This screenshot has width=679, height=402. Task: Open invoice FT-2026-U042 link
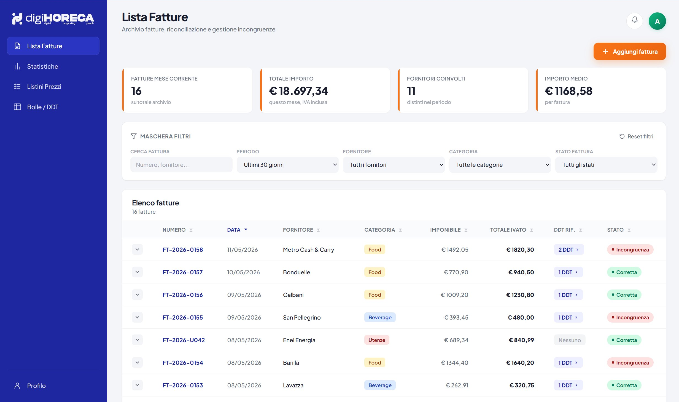pyautogui.click(x=184, y=340)
